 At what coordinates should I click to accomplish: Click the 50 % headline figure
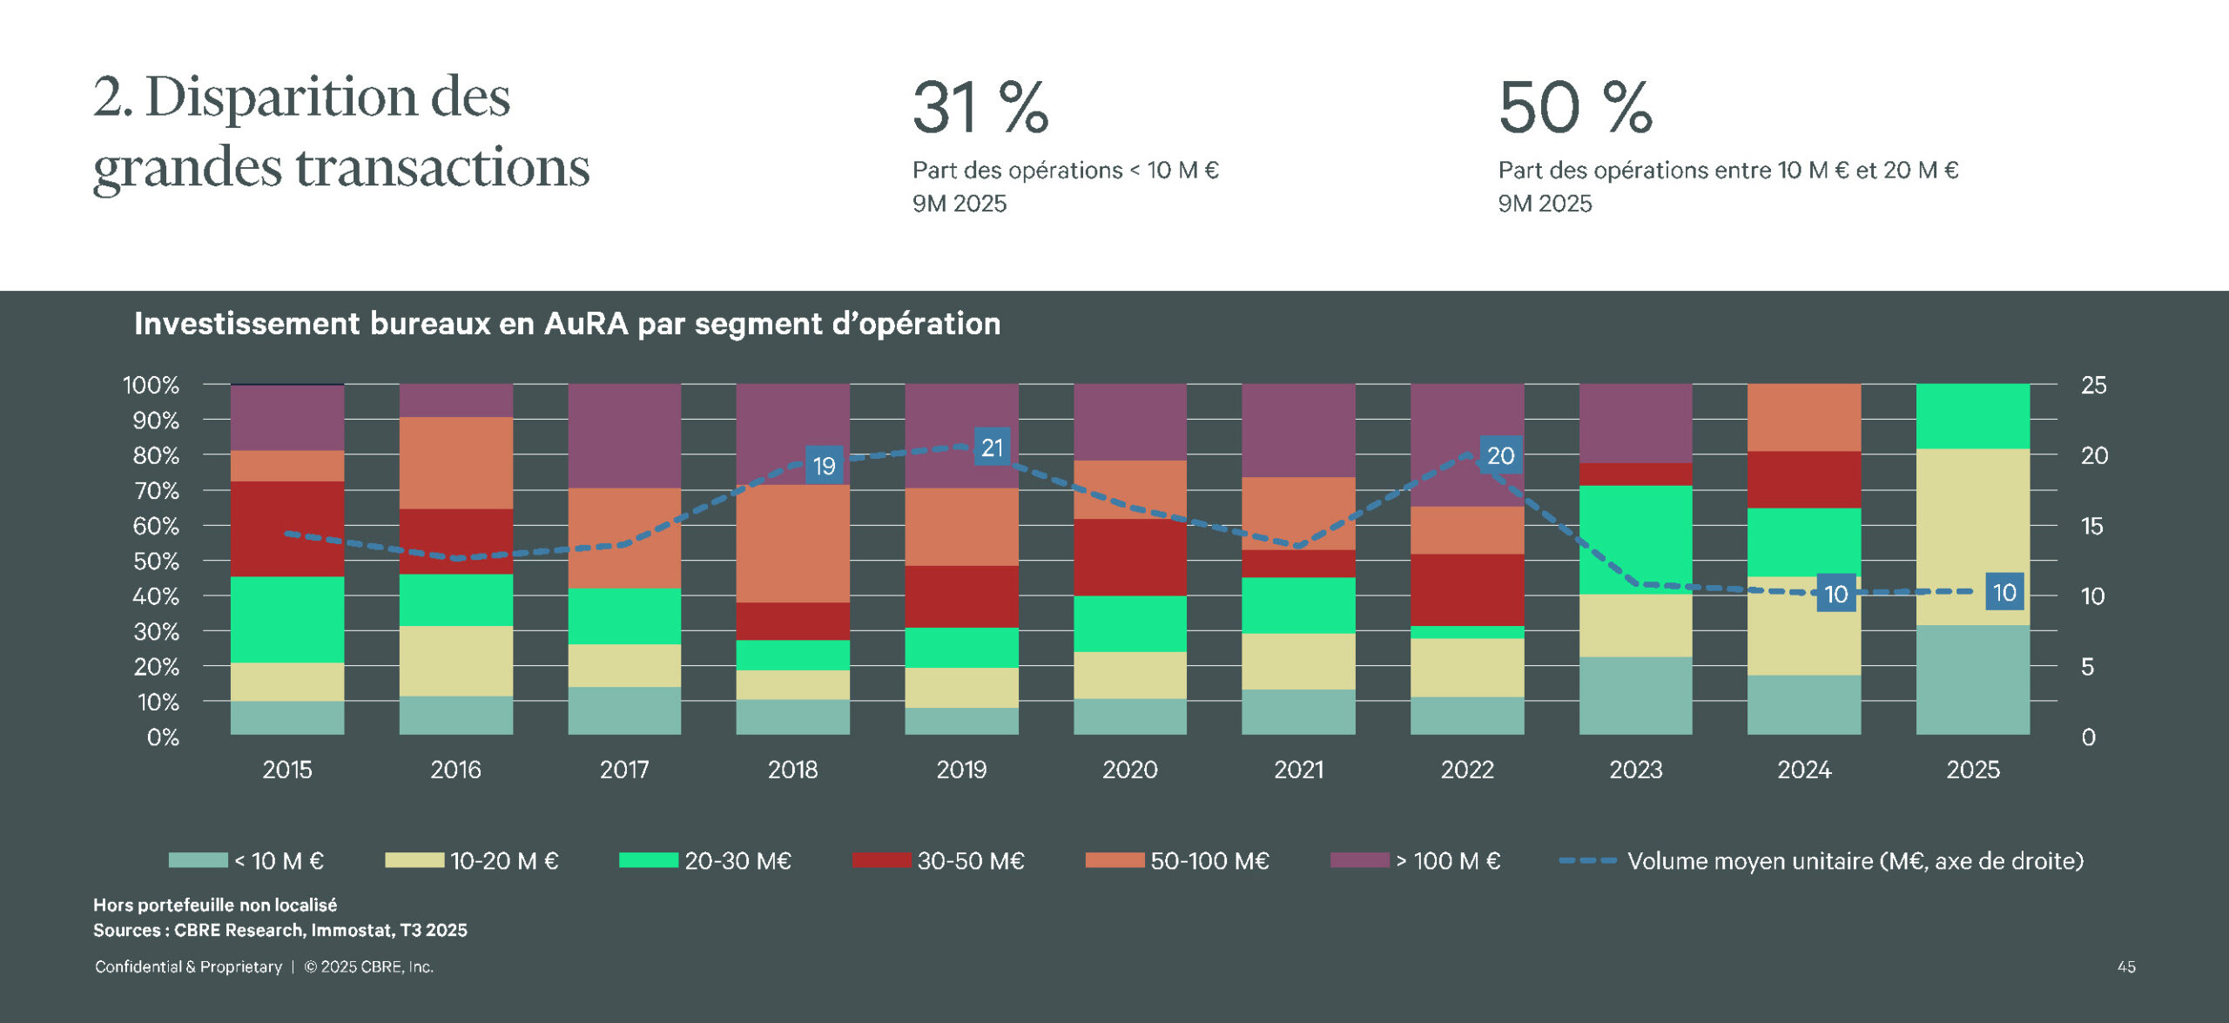1574,108
